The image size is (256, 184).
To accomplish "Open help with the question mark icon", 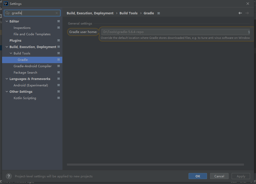I will [9, 176].
